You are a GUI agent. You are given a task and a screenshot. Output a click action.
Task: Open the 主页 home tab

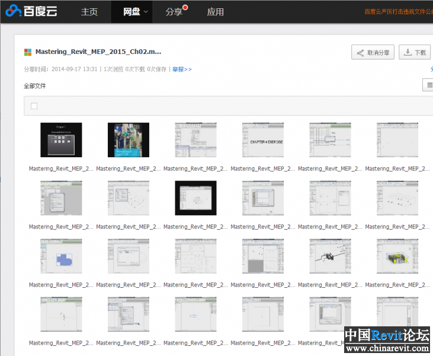tap(89, 12)
